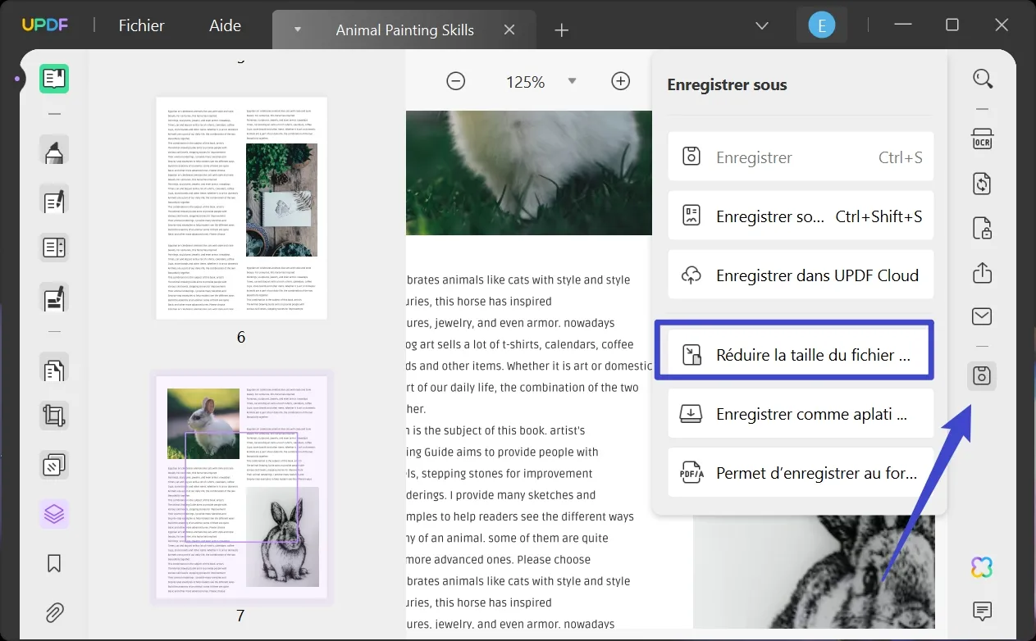This screenshot has height=641, width=1036.
Task: Open the Reader mode icon in left sidebar
Action: pyautogui.click(x=54, y=79)
